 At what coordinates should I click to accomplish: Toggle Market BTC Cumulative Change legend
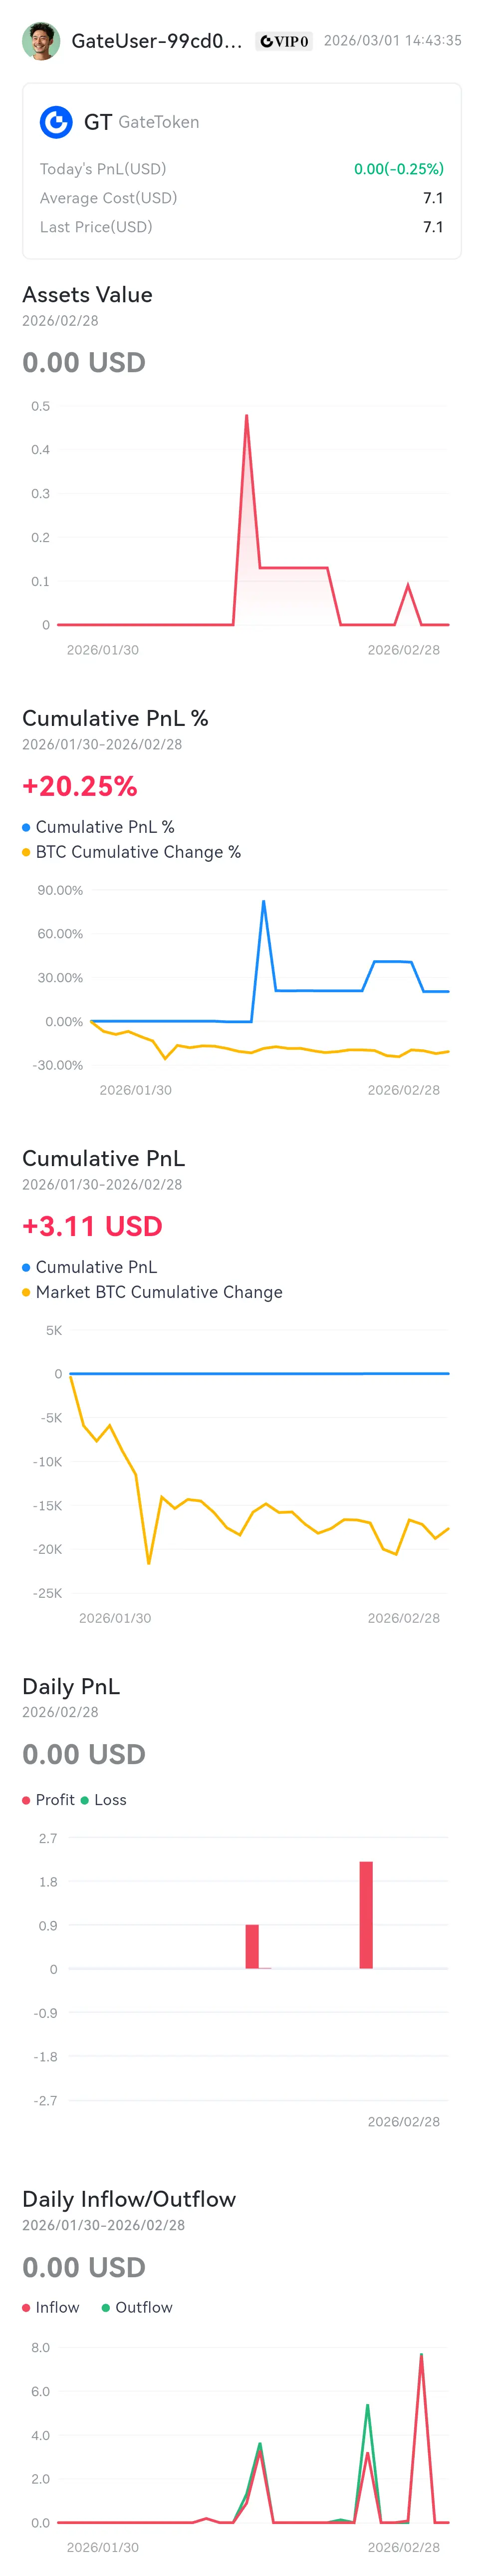tap(26, 1292)
